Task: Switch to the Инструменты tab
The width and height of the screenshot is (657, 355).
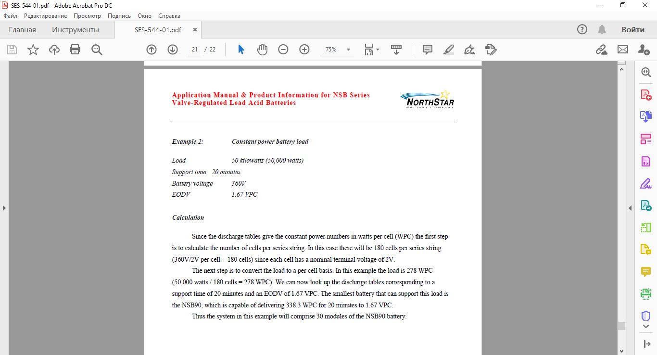Action: coord(76,30)
